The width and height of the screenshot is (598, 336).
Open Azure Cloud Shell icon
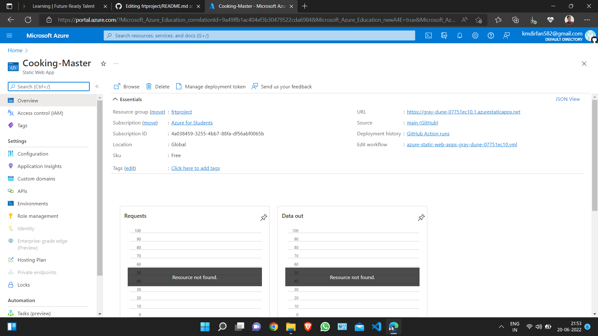pyautogui.click(x=429, y=35)
